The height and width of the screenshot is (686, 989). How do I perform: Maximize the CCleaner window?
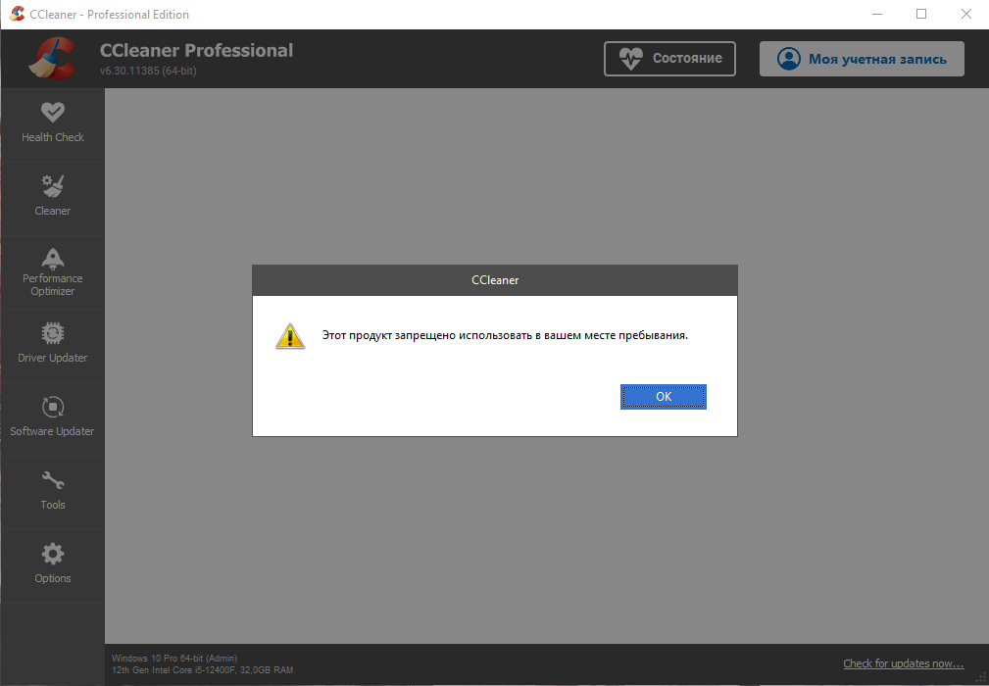(921, 14)
